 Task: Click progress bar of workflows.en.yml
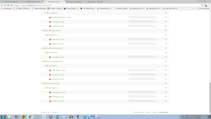point(141,26)
